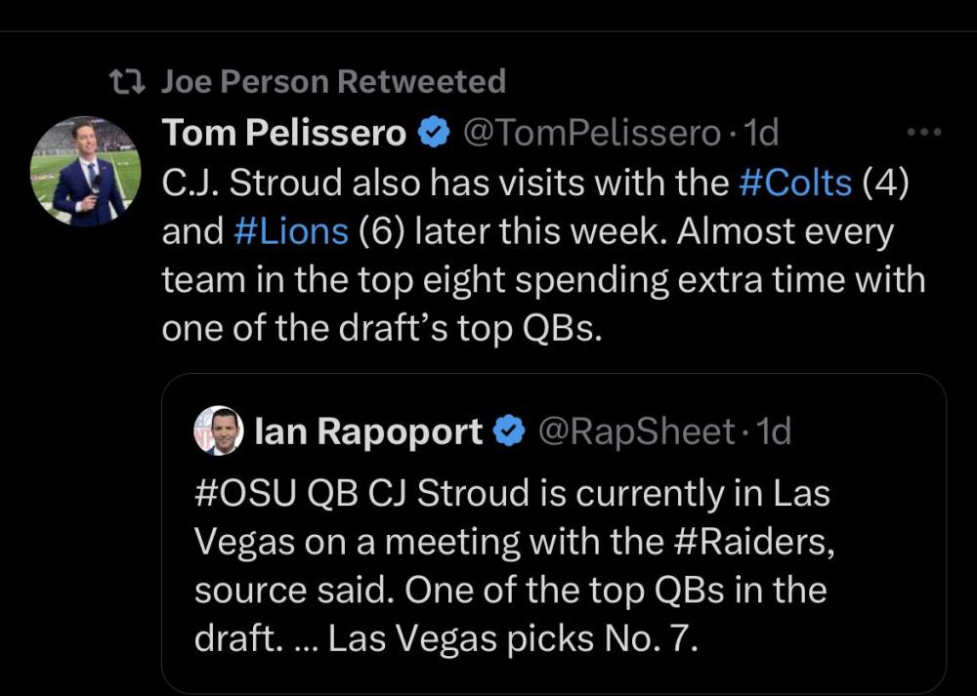Click "Las Vegas picks No. 7" text
The image size is (977, 696).
514,638
